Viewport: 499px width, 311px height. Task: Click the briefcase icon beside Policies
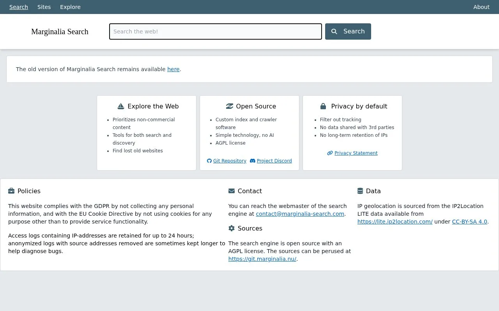click(11, 191)
